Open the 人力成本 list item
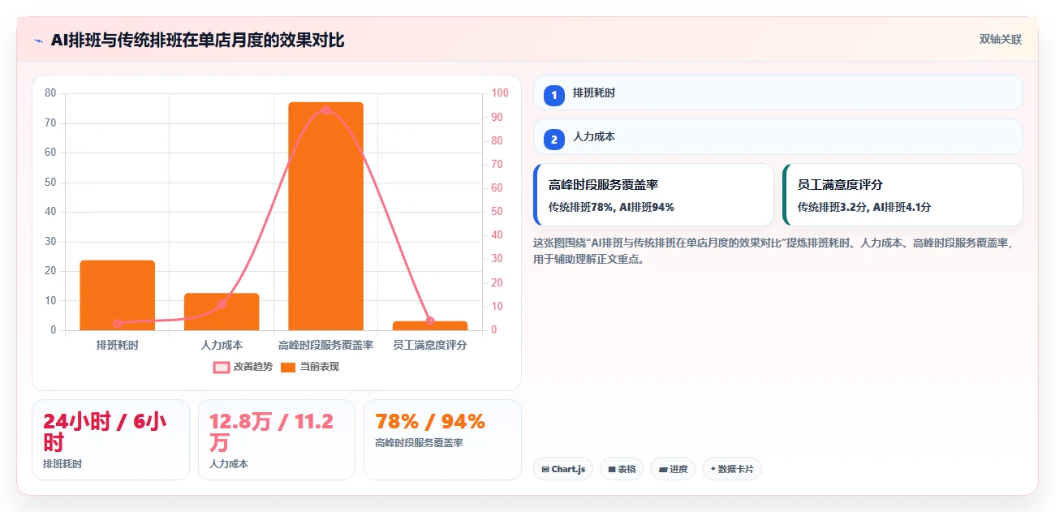This screenshot has height=512, width=1055. coord(777,136)
